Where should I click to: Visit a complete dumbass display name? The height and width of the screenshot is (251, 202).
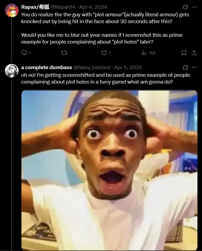pos(47,68)
